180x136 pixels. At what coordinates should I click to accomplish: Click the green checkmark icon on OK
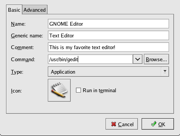click(154, 124)
